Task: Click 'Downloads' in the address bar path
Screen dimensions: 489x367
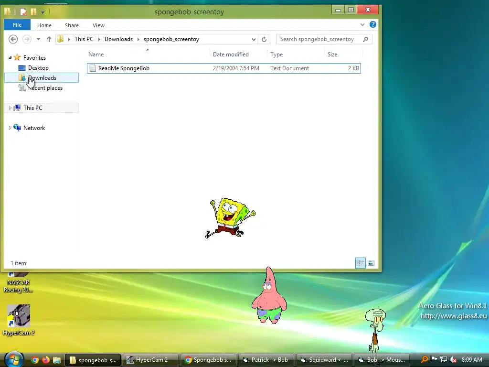Action: [x=118, y=39]
